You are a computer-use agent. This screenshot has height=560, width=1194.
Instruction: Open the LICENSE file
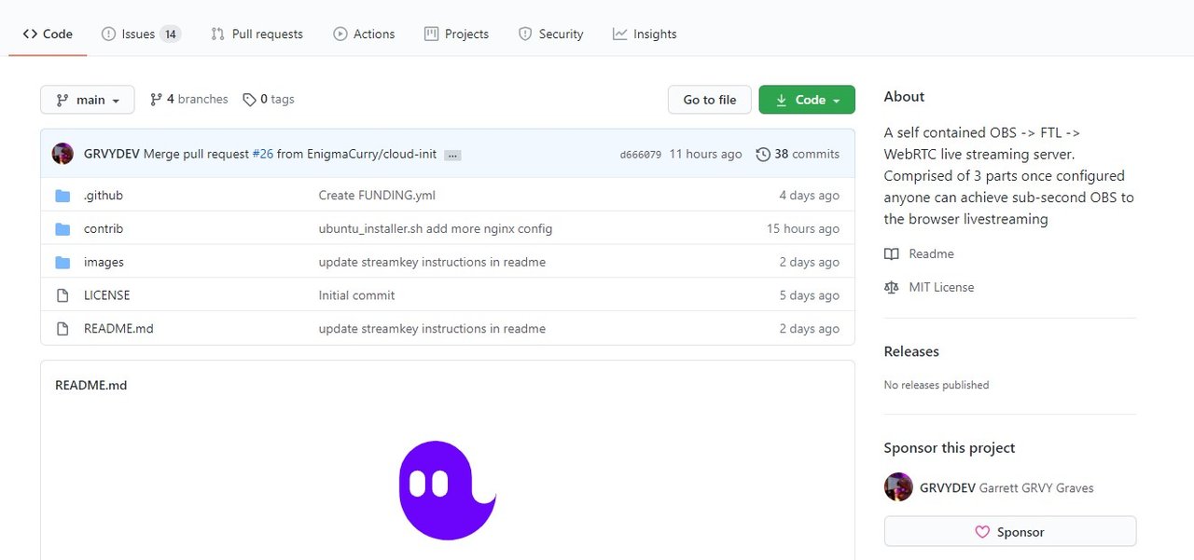click(107, 295)
